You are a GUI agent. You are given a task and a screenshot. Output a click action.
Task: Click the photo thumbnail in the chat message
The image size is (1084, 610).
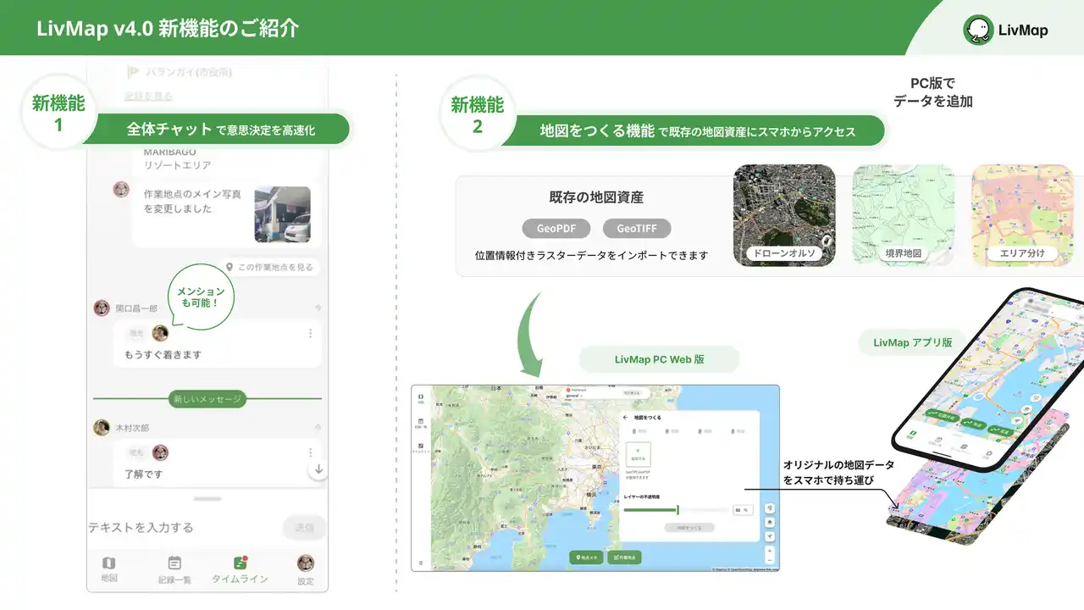(x=282, y=212)
